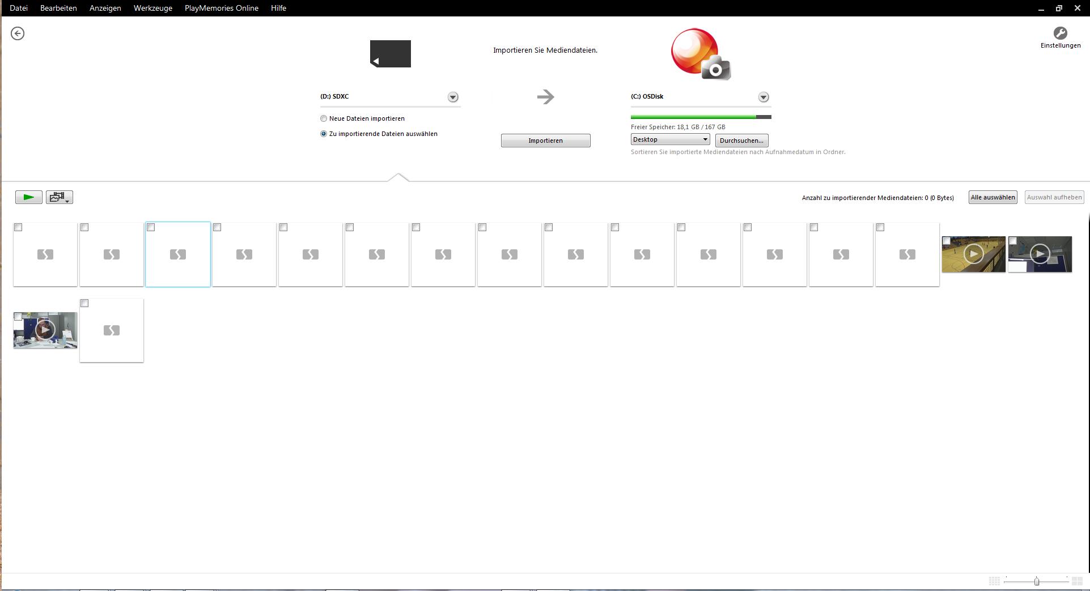Viewport: 1090px width, 591px height.
Task: Click the SD card source icon
Action: click(390, 54)
